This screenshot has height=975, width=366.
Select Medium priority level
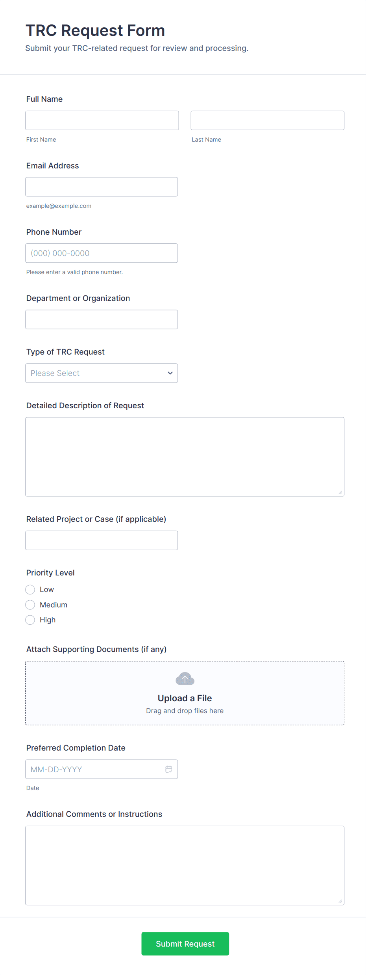(30, 605)
